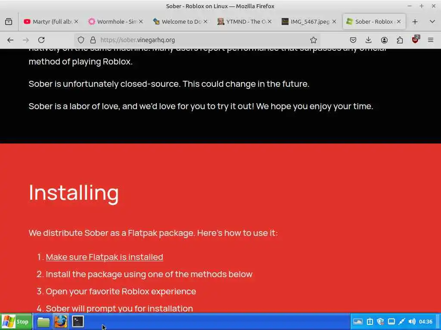Open the Downloads panel

[369, 40]
